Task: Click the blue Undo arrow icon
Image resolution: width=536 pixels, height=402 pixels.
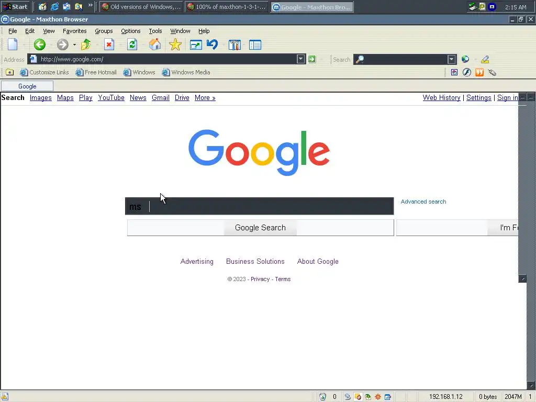Action: [213, 44]
